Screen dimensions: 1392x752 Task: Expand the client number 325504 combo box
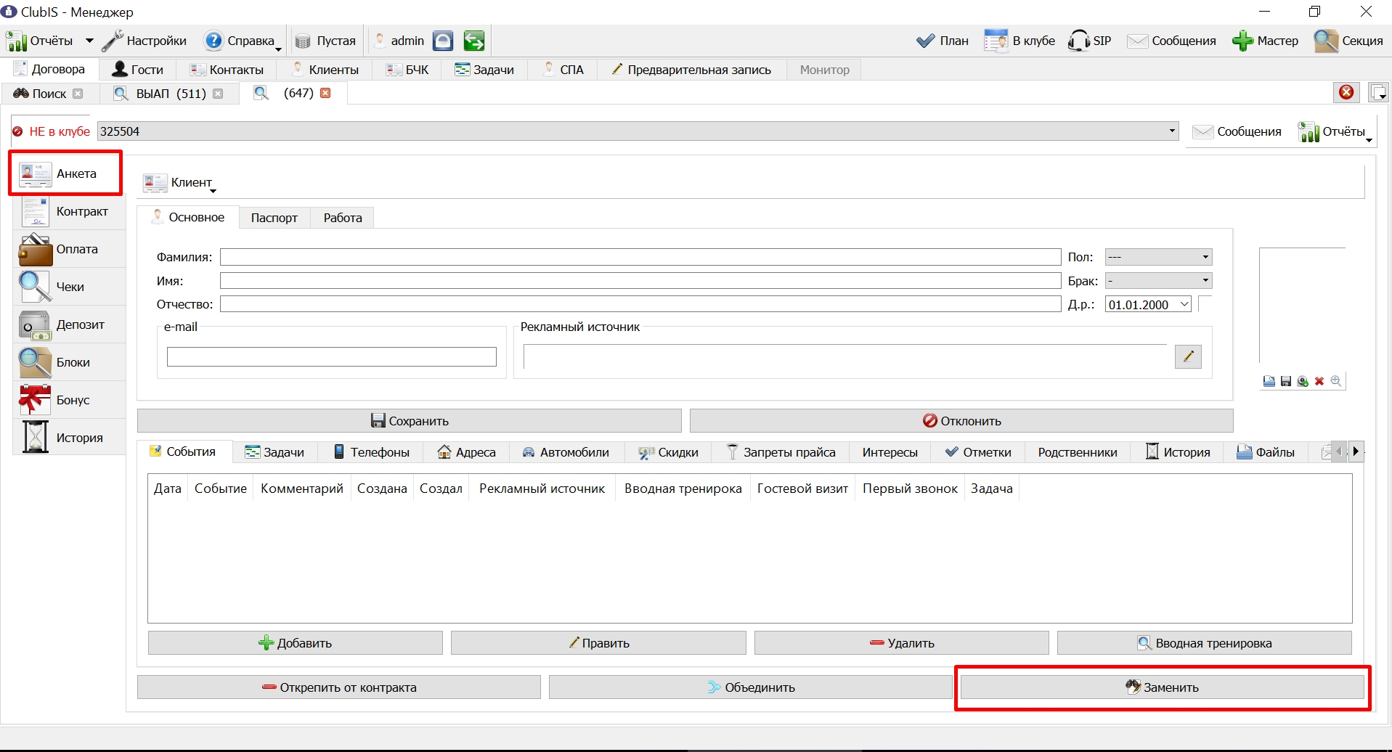click(1172, 131)
